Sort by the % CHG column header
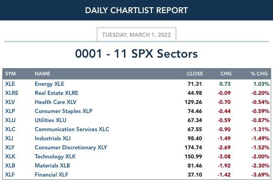273x182 pixels. click(259, 74)
